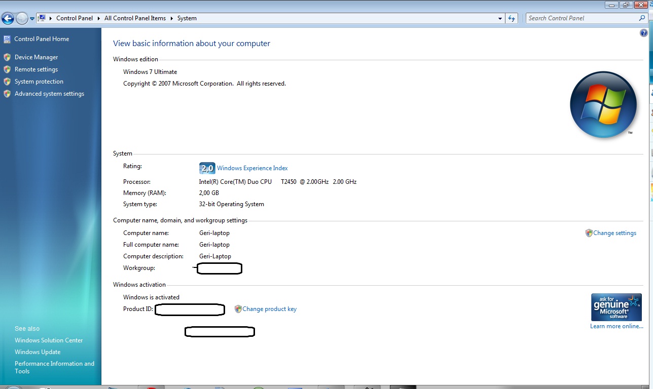Click the Copyright 2007 Microsoft Corporation line
The height and width of the screenshot is (389, 653).
pyautogui.click(x=204, y=84)
